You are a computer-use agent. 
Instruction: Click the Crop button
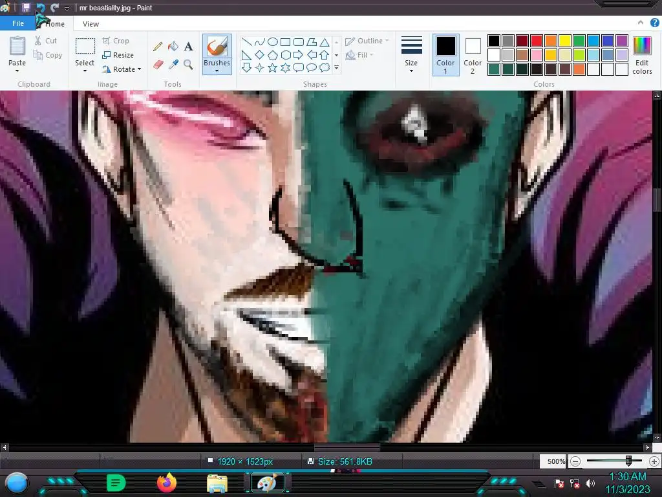(x=116, y=41)
